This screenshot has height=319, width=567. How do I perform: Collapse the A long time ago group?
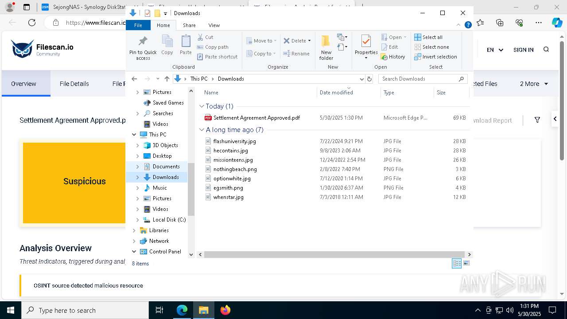pos(202,130)
